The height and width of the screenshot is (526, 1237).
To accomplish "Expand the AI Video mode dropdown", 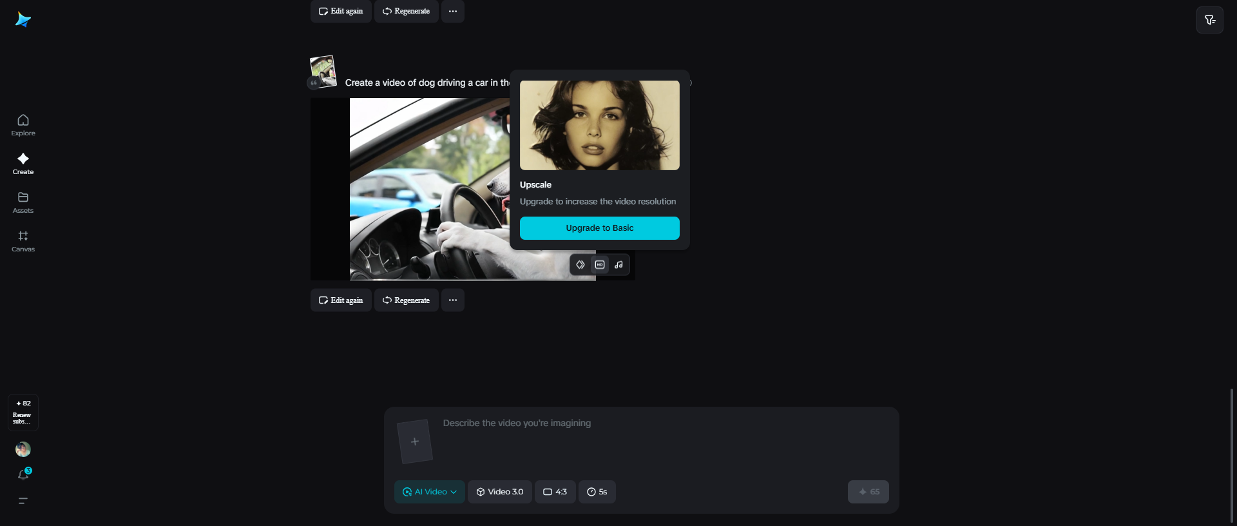I will [x=430, y=492].
